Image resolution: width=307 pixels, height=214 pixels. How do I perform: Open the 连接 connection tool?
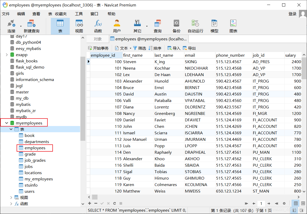[11, 26]
